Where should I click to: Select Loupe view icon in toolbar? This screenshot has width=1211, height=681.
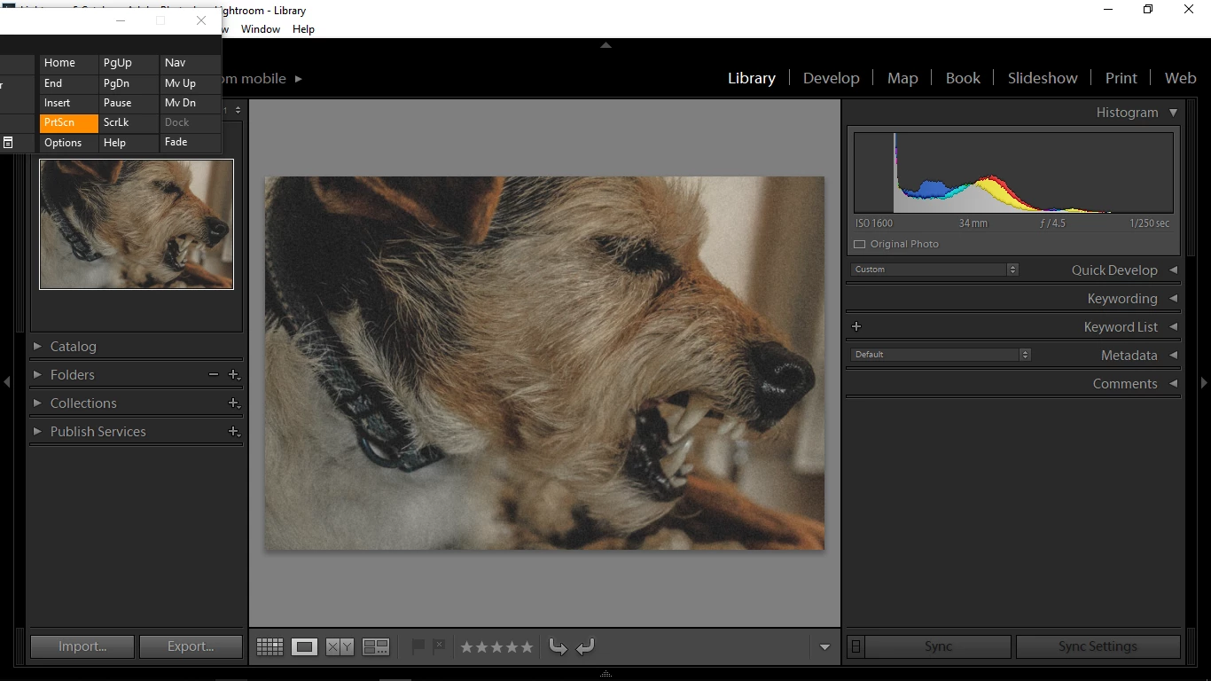tap(305, 647)
